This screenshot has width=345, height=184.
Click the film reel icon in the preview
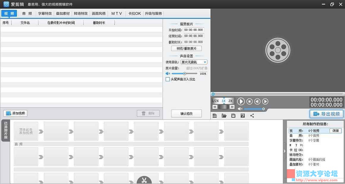[278, 51]
